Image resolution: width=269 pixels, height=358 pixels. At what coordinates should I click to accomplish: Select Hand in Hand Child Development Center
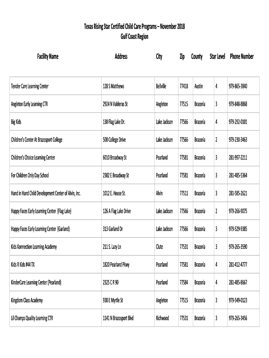pos(46,193)
